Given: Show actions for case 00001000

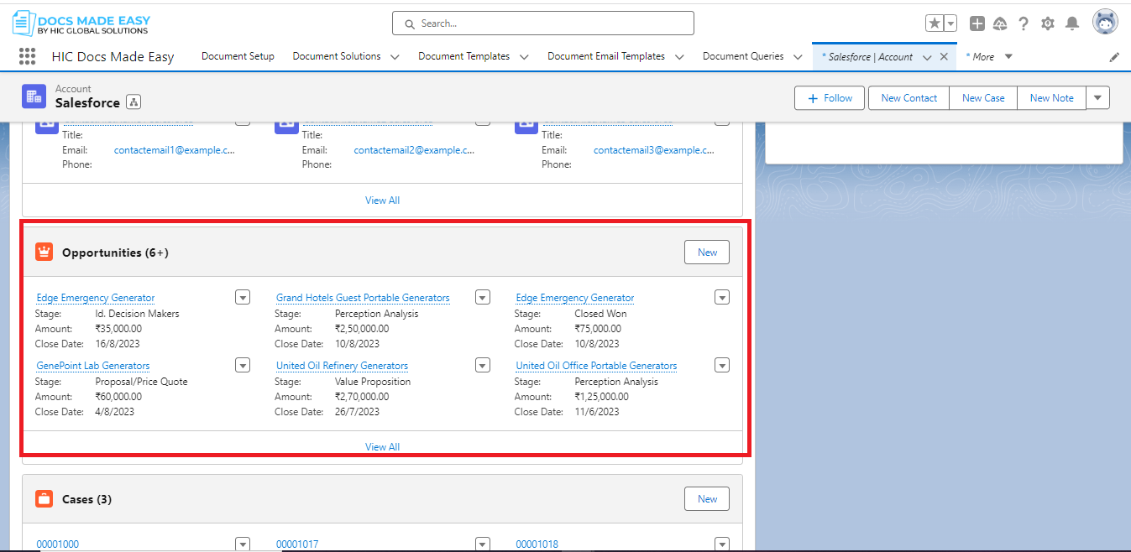Looking at the screenshot, I should 243,544.
